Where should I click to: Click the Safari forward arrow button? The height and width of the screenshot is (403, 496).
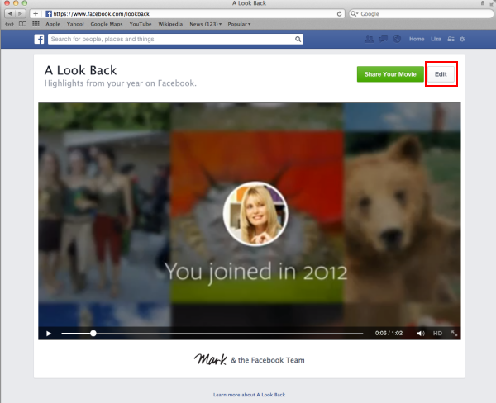point(21,13)
